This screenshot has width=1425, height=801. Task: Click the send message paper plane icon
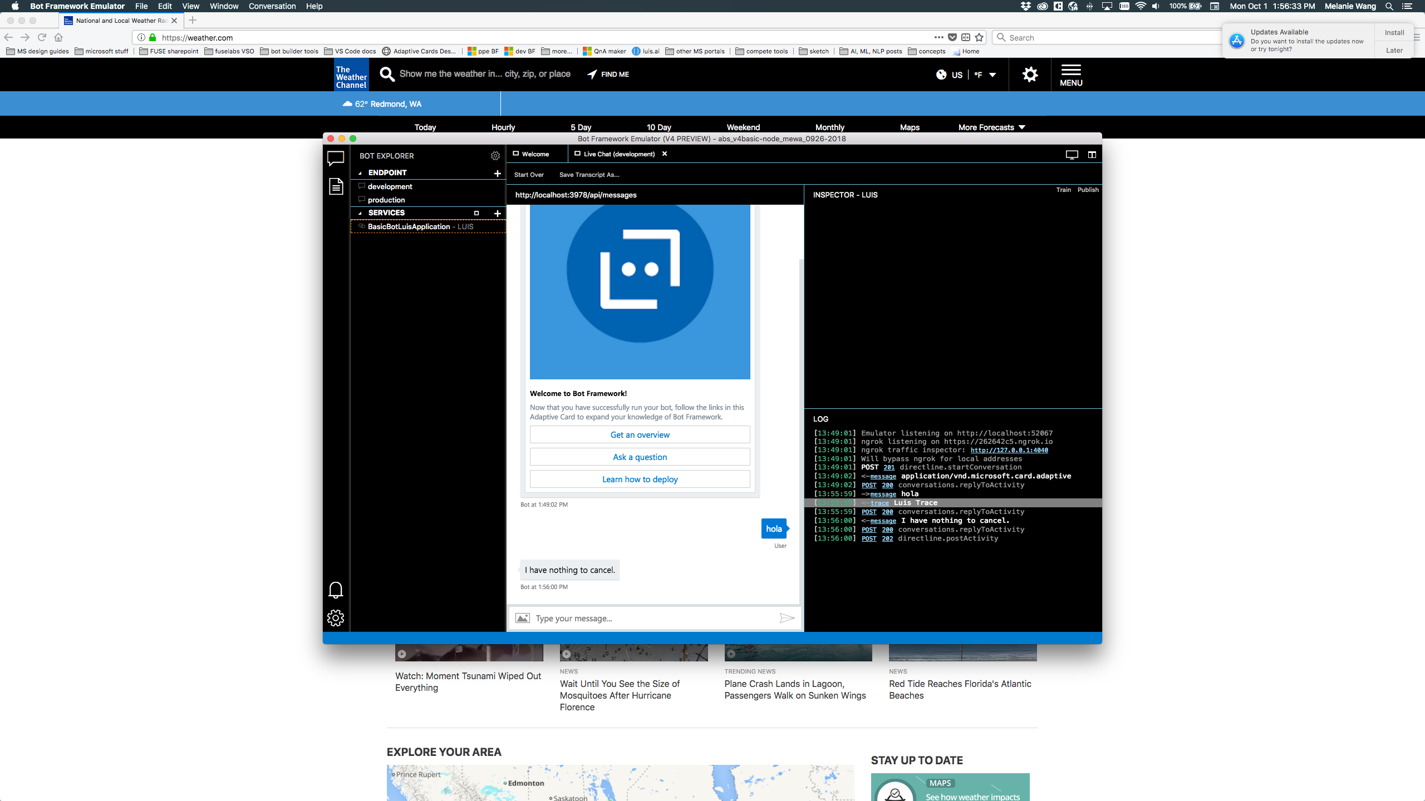(787, 617)
